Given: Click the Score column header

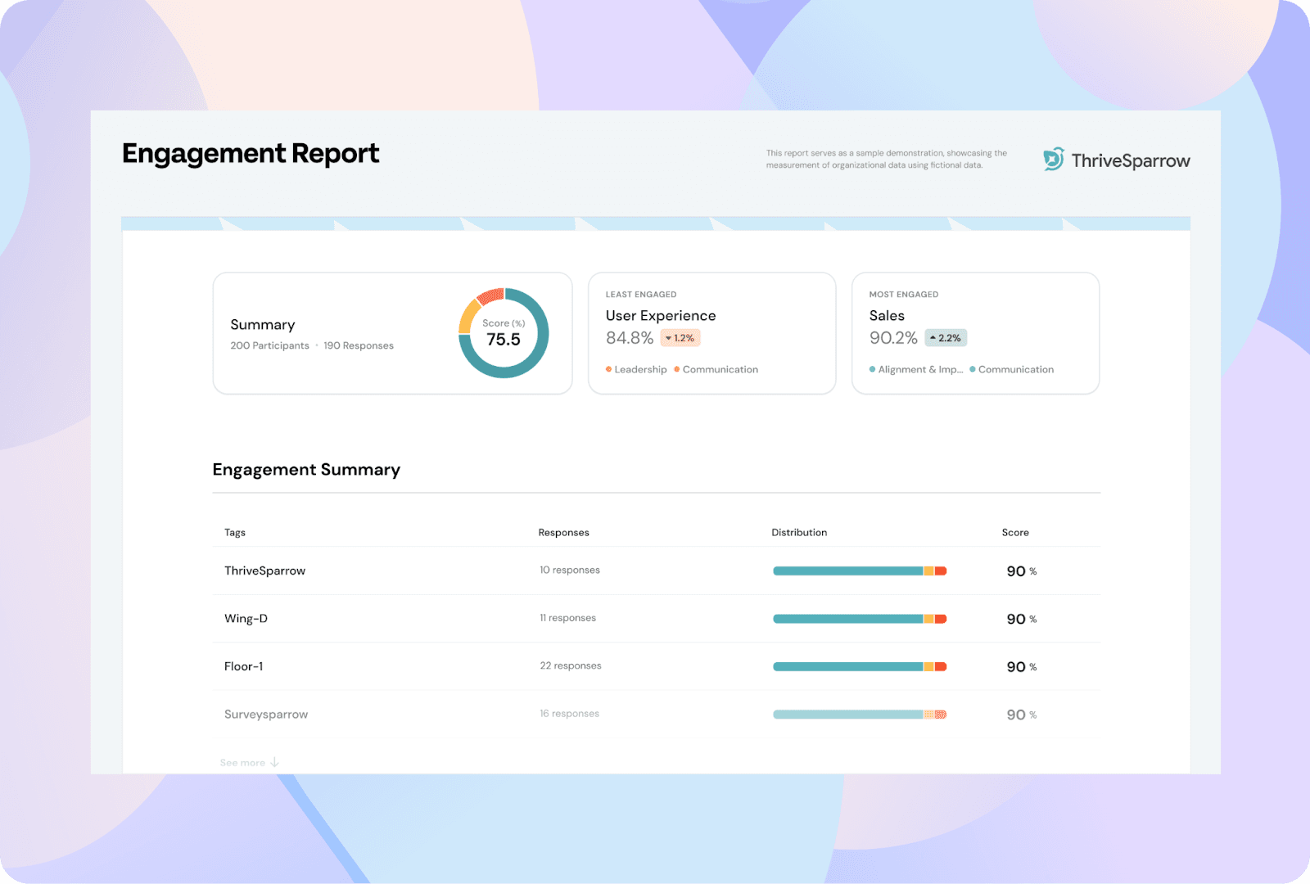Looking at the screenshot, I should 1015,533.
